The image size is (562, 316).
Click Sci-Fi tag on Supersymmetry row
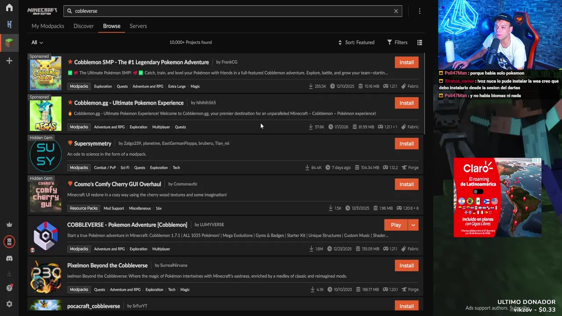pos(125,168)
